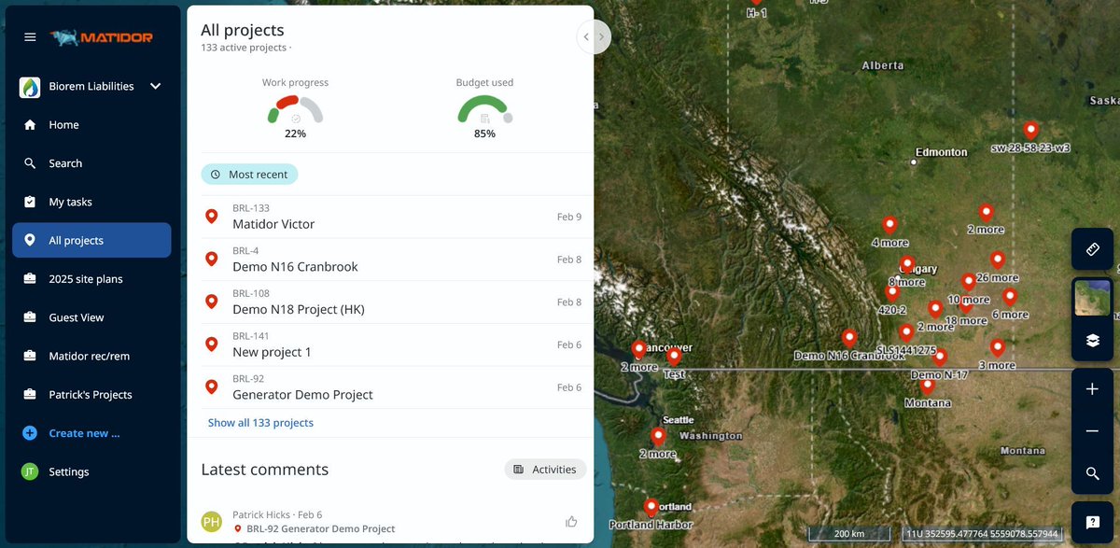Screen dimensions: 1120x548
Task: Like Patrick Hicks' comment with thumbs-up
Action: point(571,521)
